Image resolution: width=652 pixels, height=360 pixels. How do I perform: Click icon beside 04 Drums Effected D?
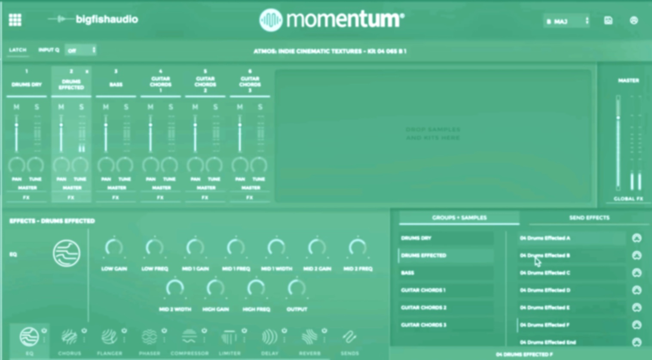637,290
